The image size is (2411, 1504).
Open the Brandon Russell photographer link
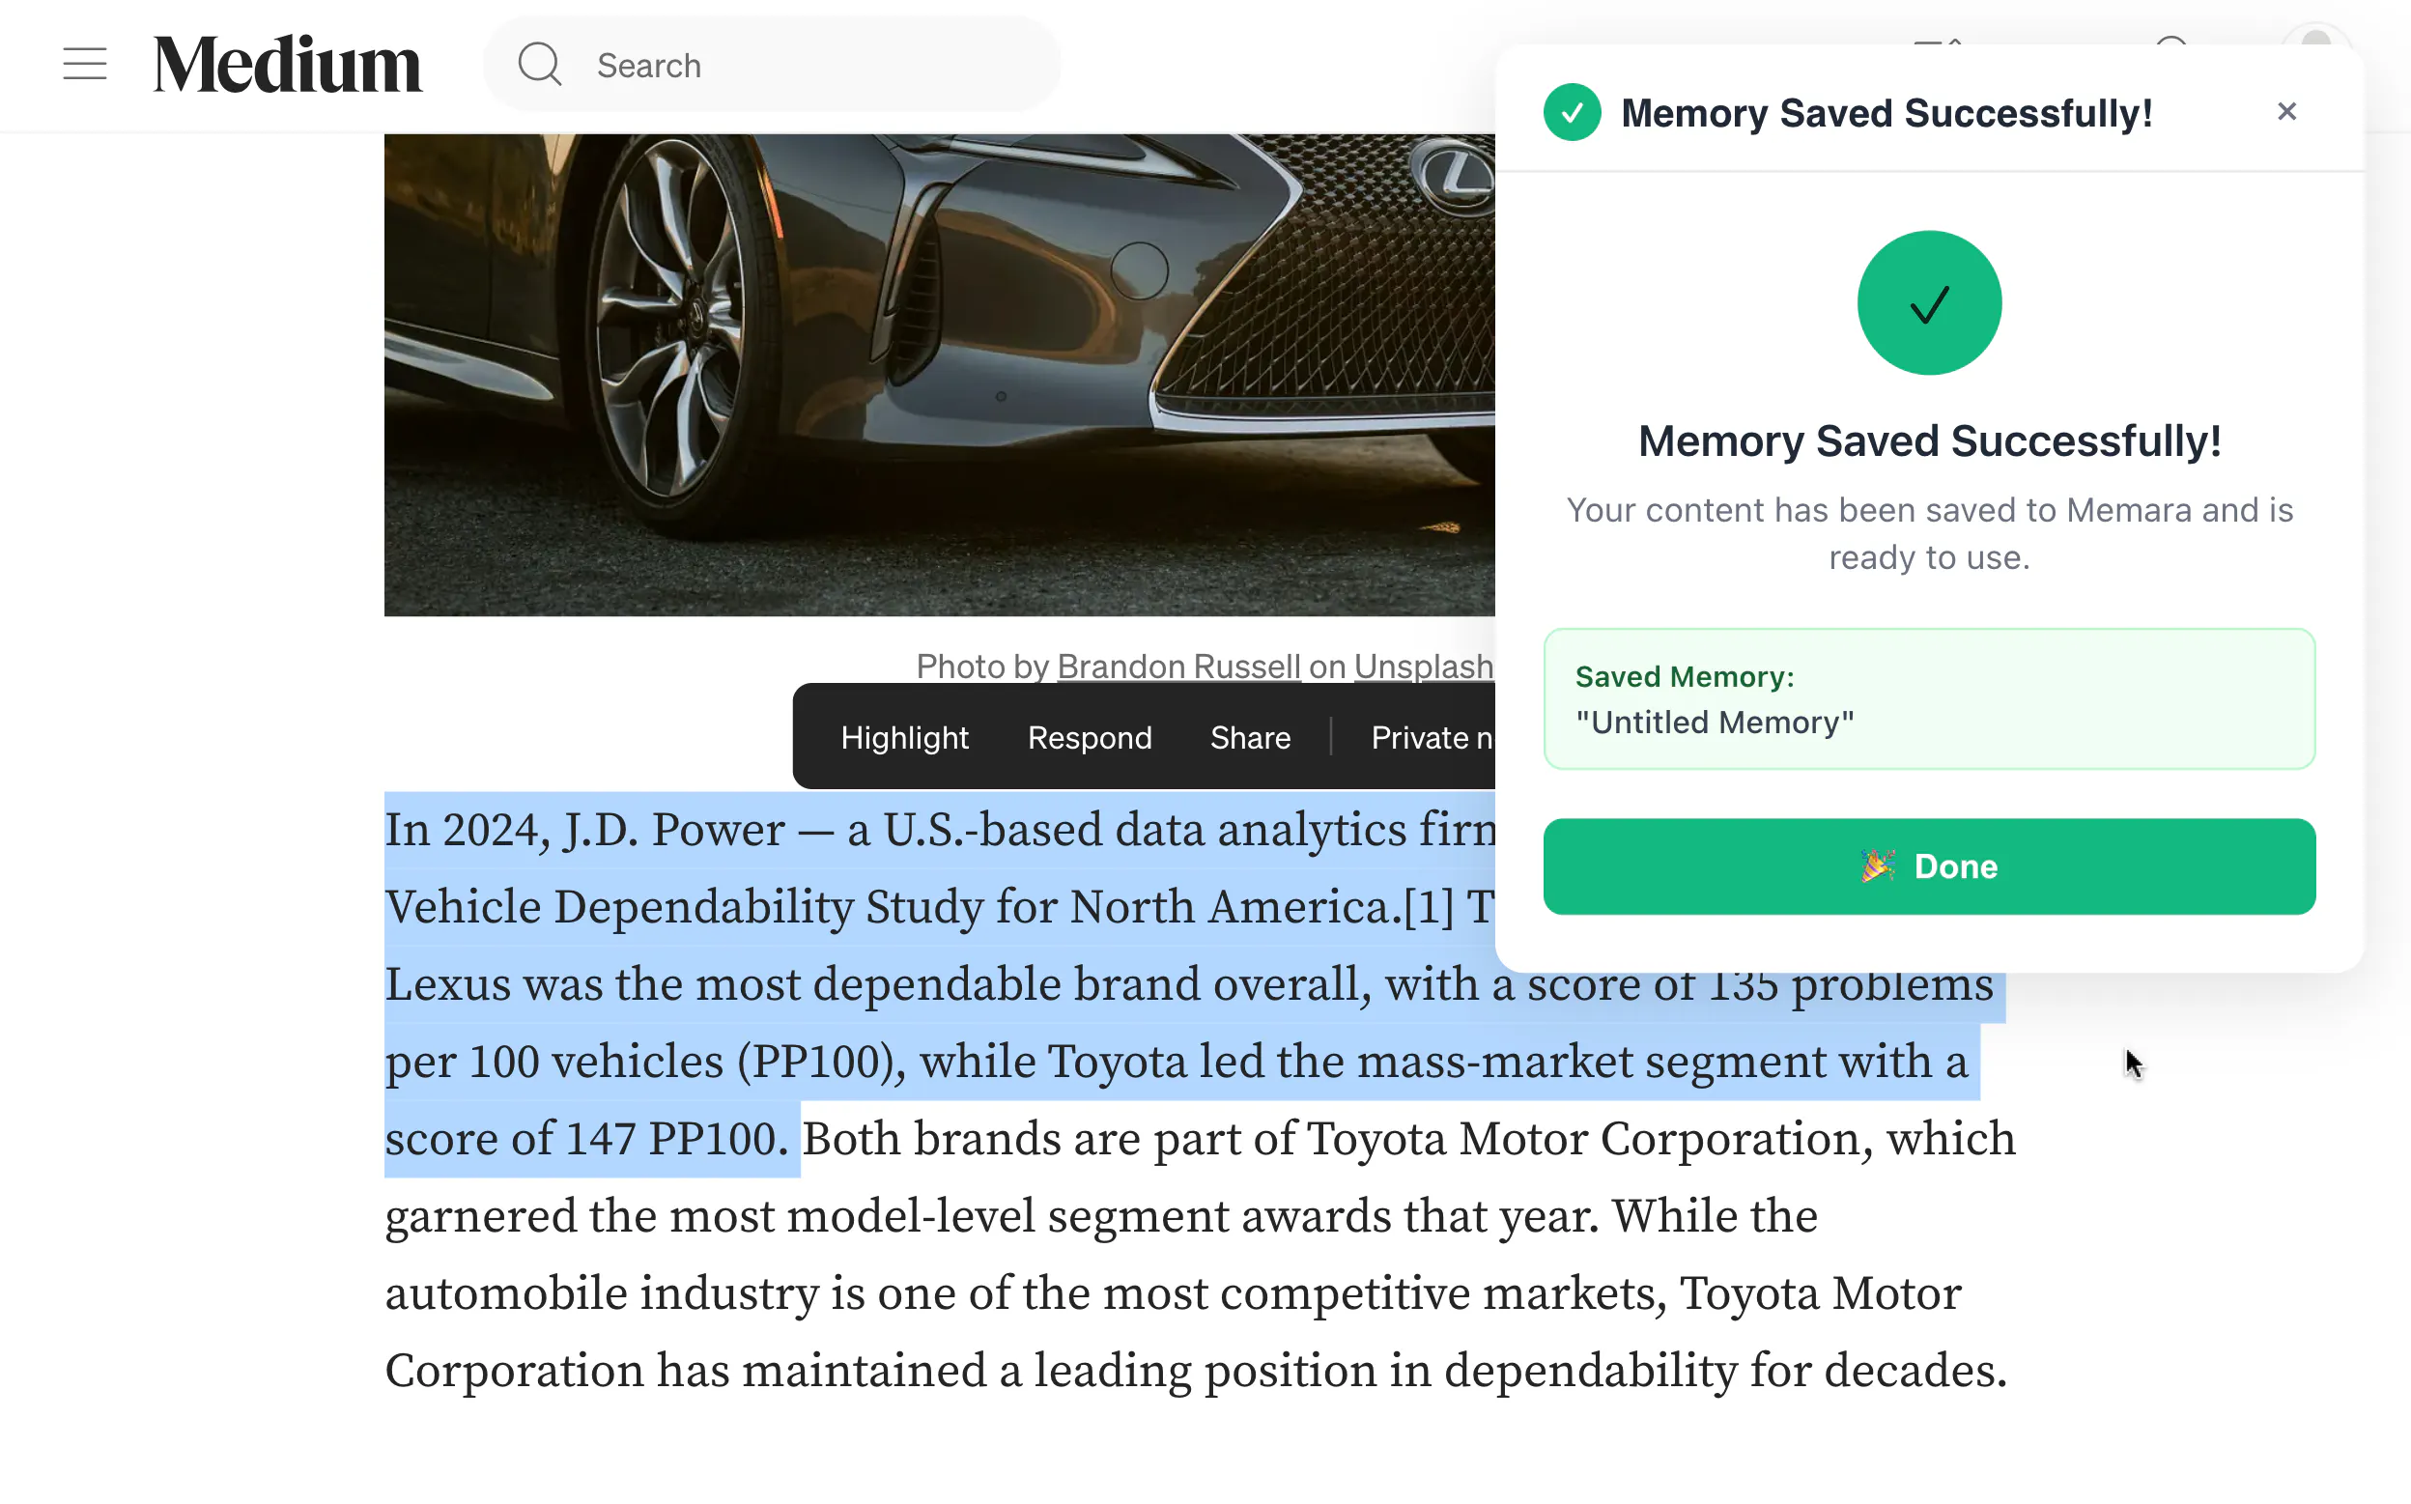1178,666
